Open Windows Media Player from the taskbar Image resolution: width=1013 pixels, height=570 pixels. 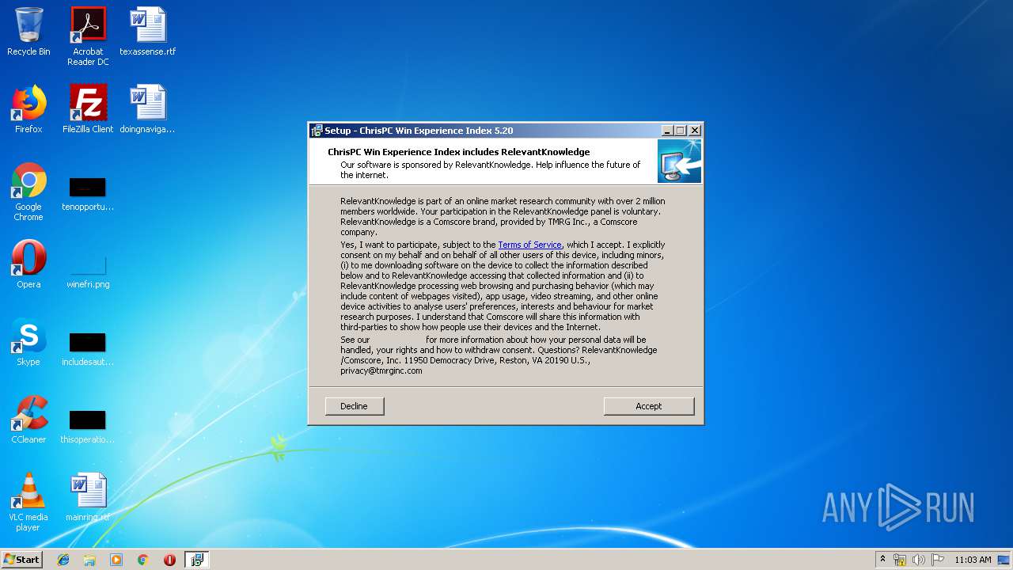click(116, 560)
